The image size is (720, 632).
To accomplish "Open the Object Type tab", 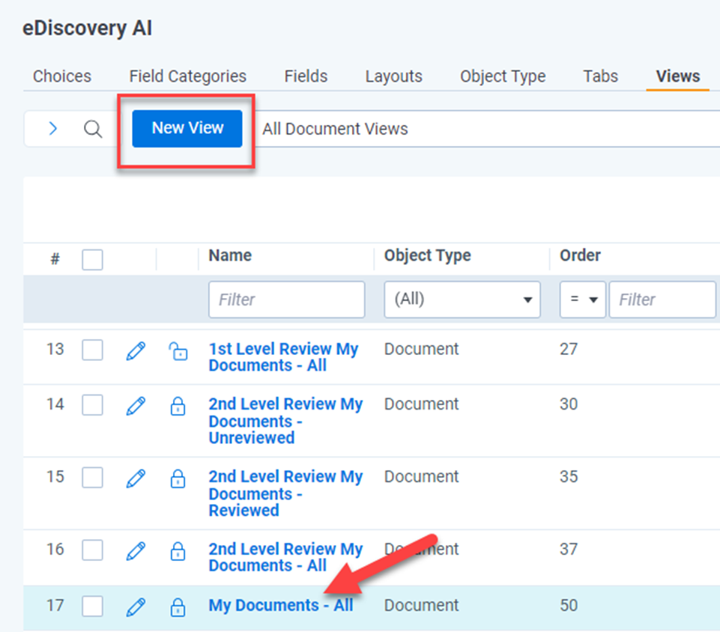I will 503,76.
